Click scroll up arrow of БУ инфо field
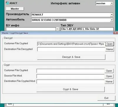 tap(57, 29)
